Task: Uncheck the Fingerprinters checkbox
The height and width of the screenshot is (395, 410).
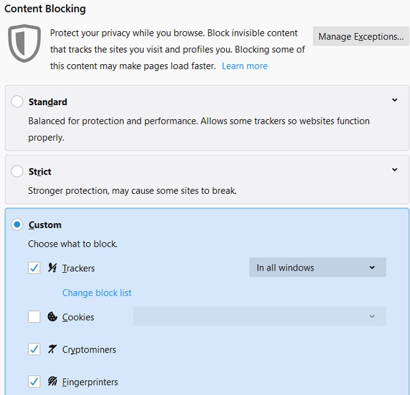Action: (34, 382)
